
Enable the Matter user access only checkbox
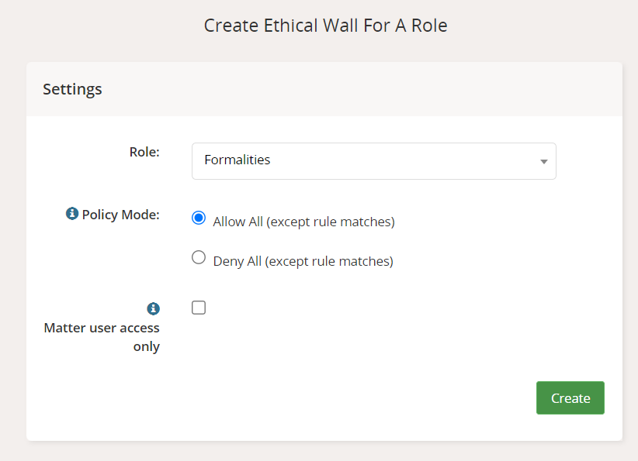(x=199, y=308)
